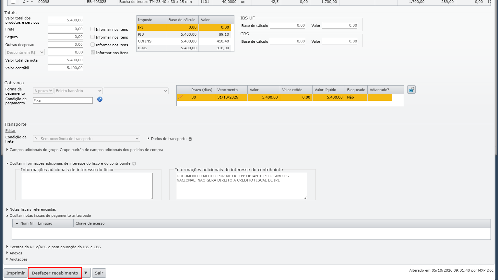Select the COFINS row in the tax table
498x280 pixels.
184,41
